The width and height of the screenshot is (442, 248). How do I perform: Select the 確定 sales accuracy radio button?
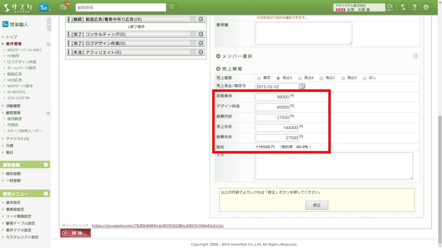tap(259, 78)
